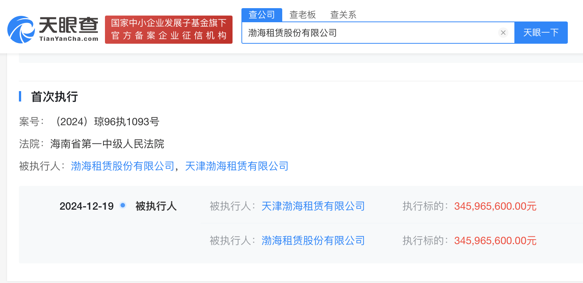Screen dimensions: 583x283
Task: Click the court name 海南省第一中级人民法院
Action: 107,144
